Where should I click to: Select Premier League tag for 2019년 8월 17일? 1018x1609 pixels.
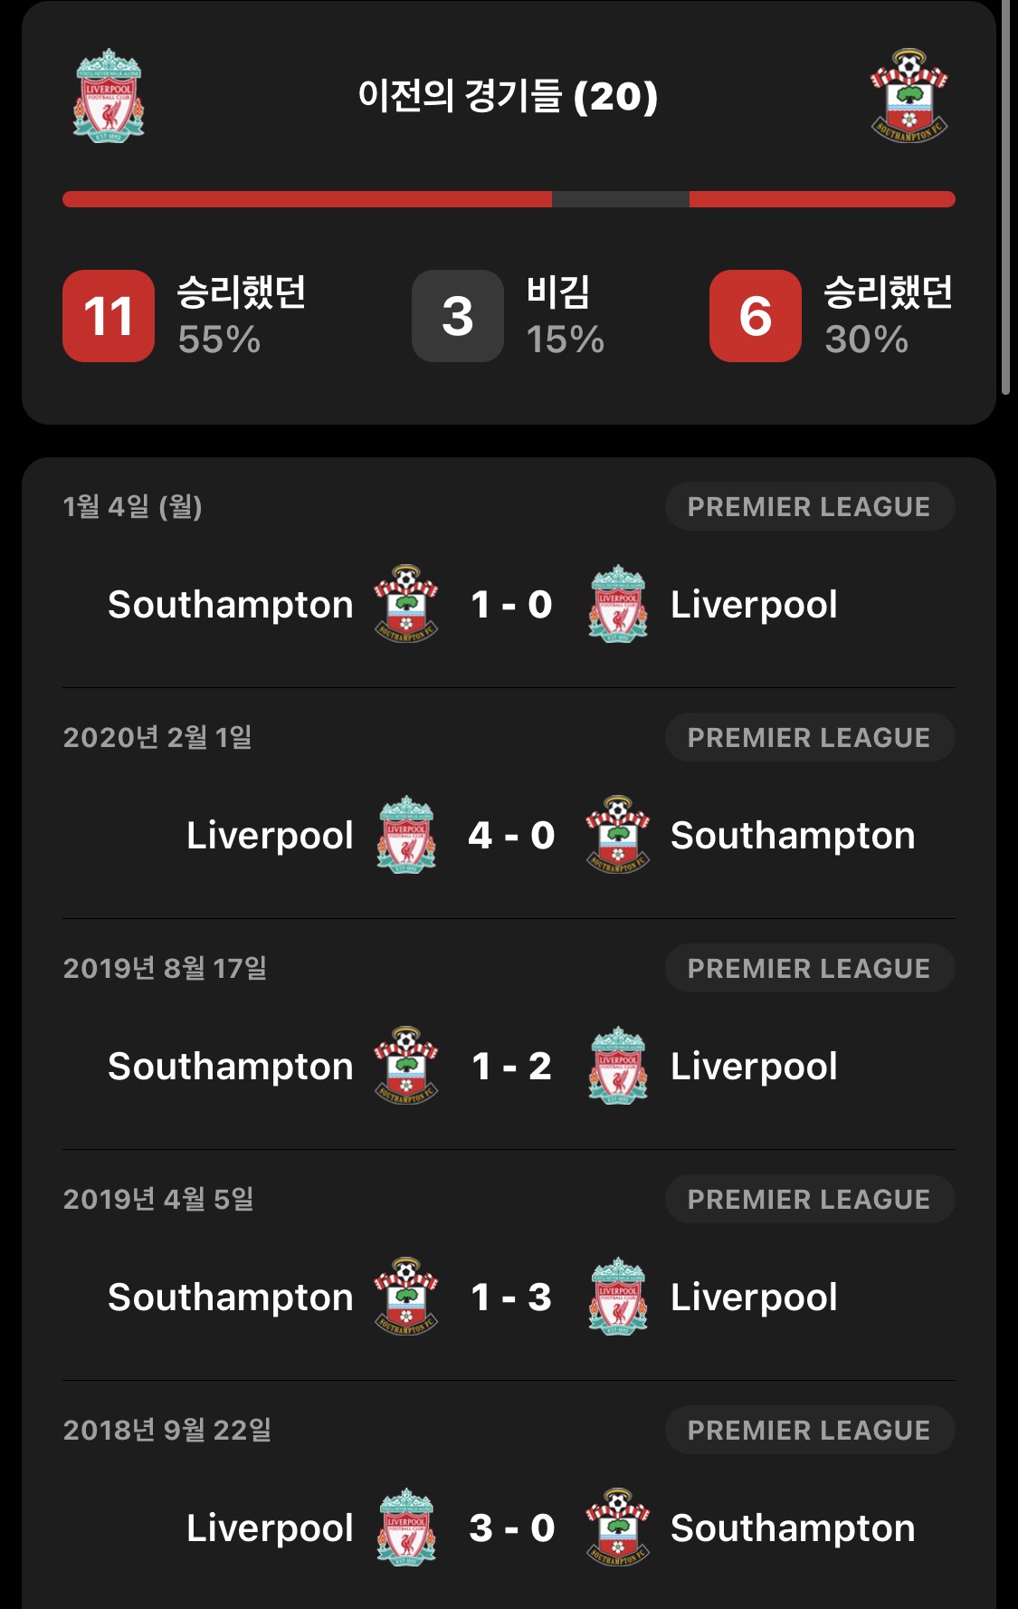coord(810,968)
